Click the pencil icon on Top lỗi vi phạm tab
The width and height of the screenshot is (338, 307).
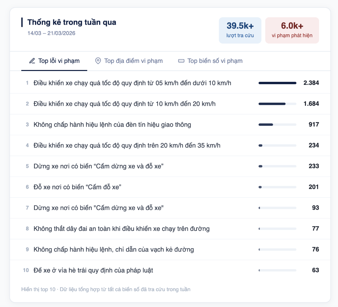[32, 61]
